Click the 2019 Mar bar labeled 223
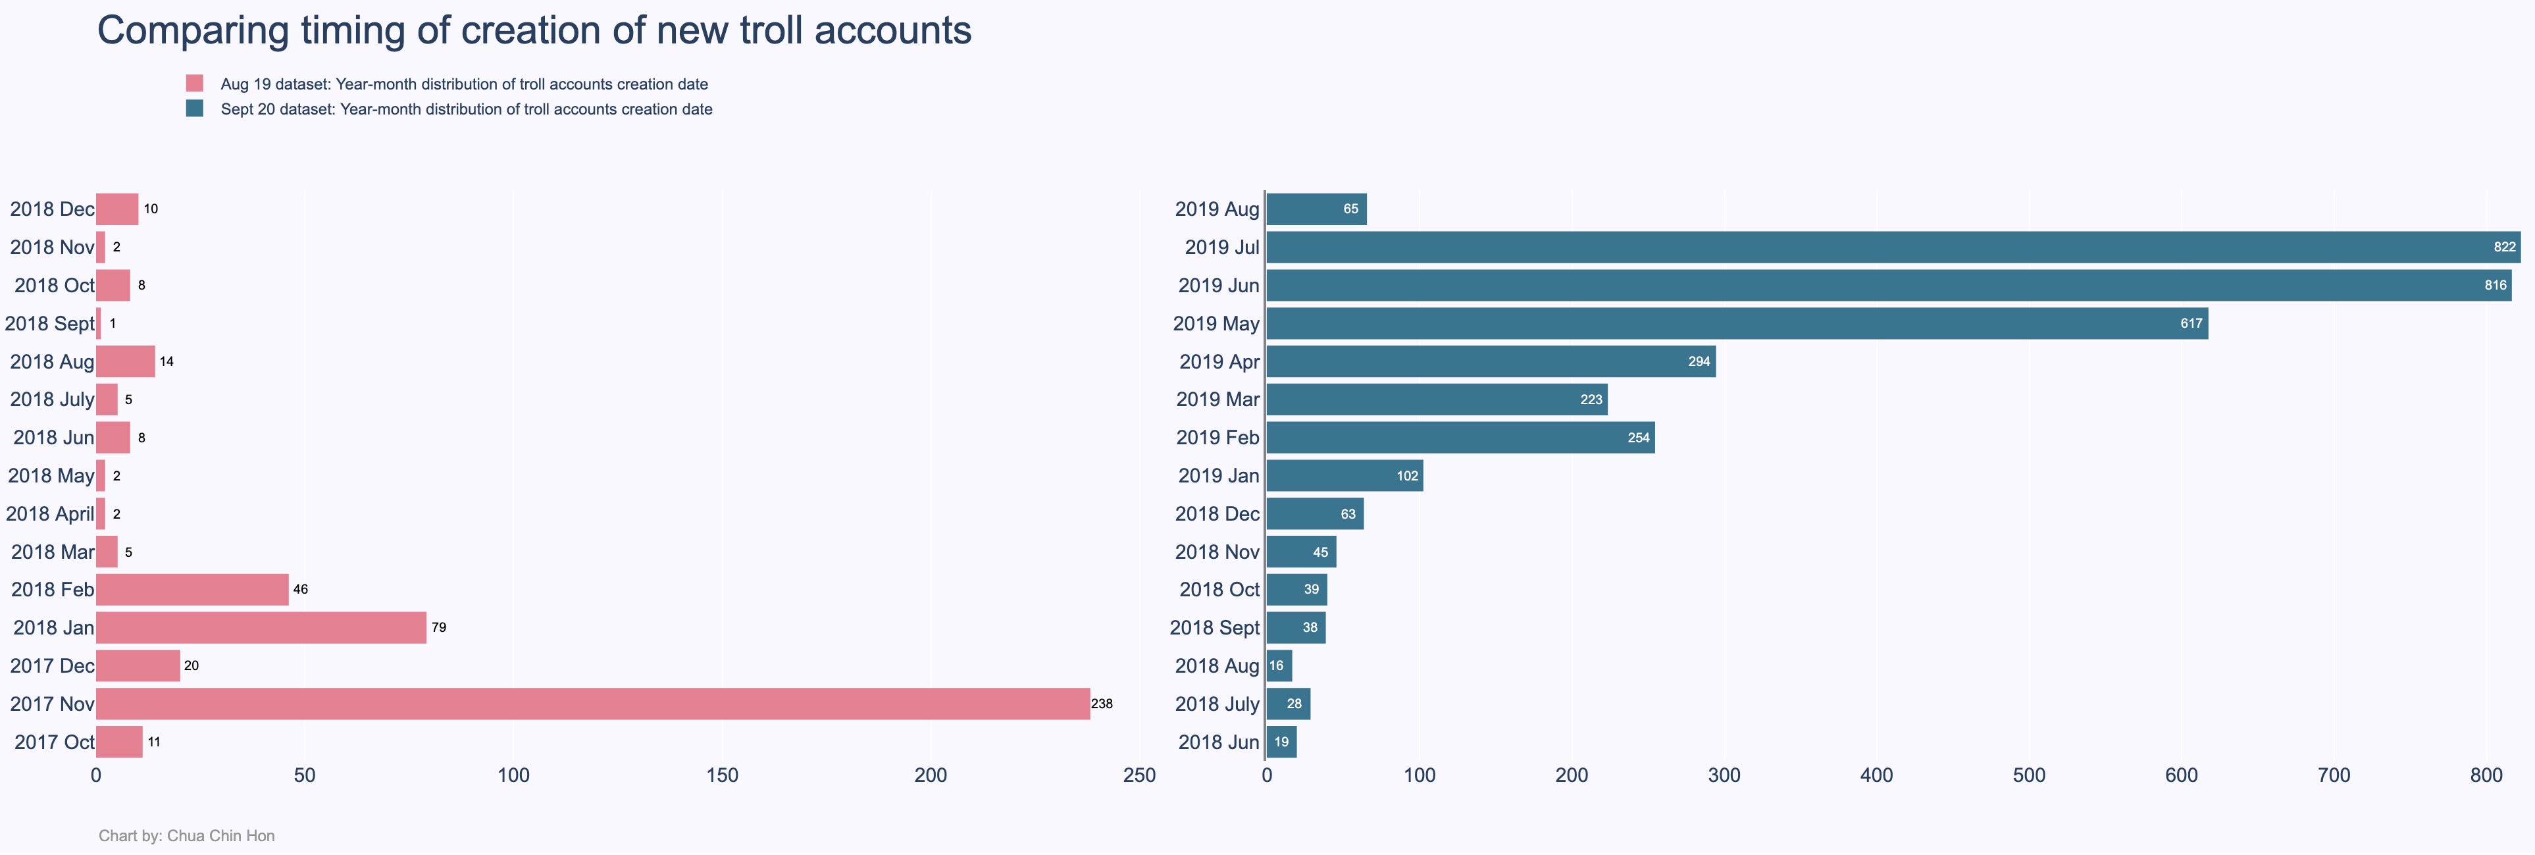This screenshot has height=855, width=2535. 1437,400
